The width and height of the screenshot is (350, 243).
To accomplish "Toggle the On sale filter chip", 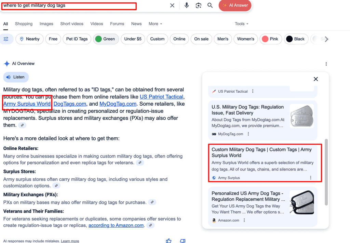I will (x=201, y=39).
